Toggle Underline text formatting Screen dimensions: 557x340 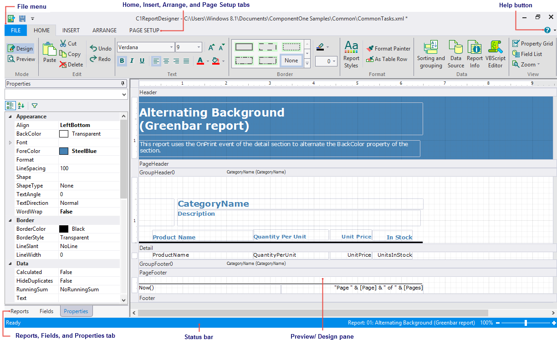tap(142, 61)
